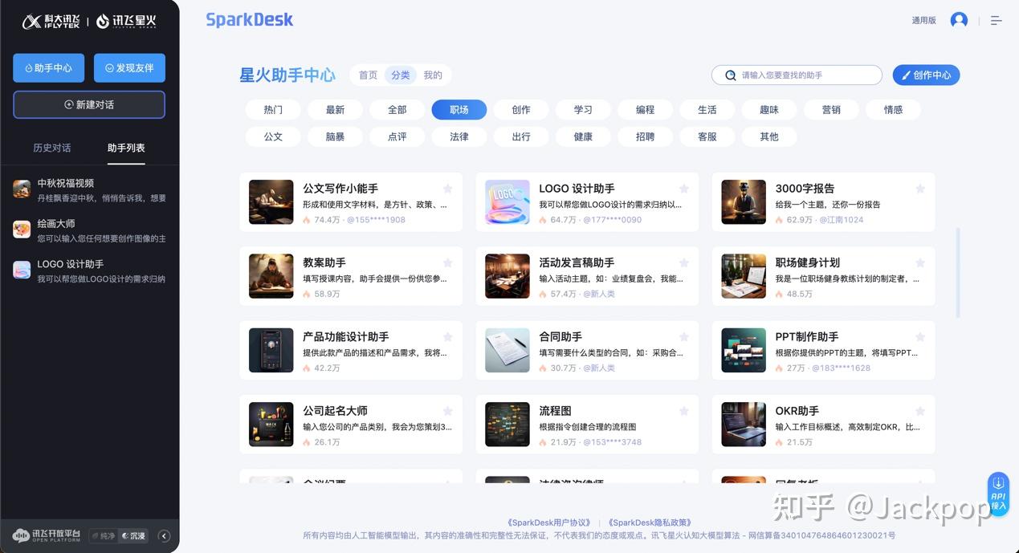The width and height of the screenshot is (1019, 553).
Task: Click the user avatar icon
Action: click(959, 20)
